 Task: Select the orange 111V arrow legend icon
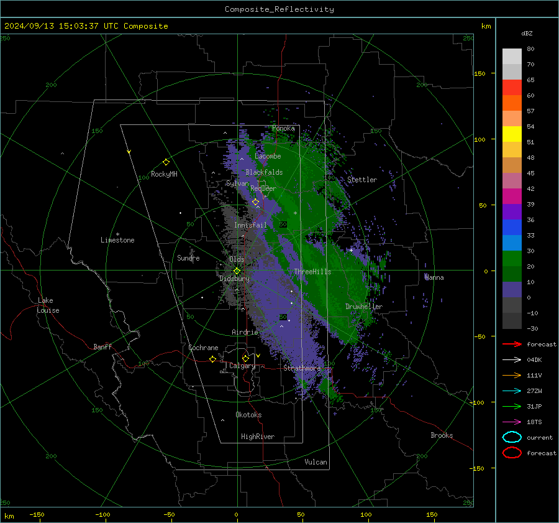[x=512, y=375]
